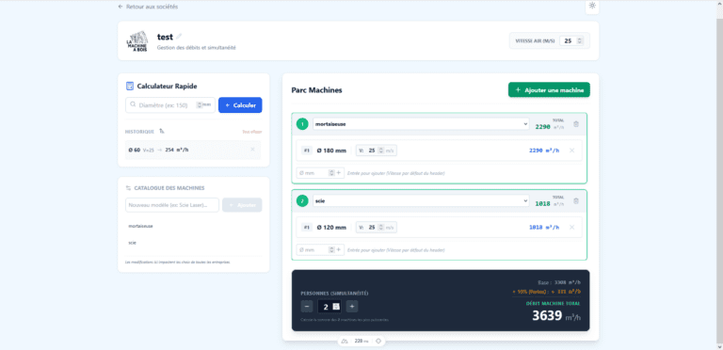Click the plus icon under mortaiseuse

[339, 173]
